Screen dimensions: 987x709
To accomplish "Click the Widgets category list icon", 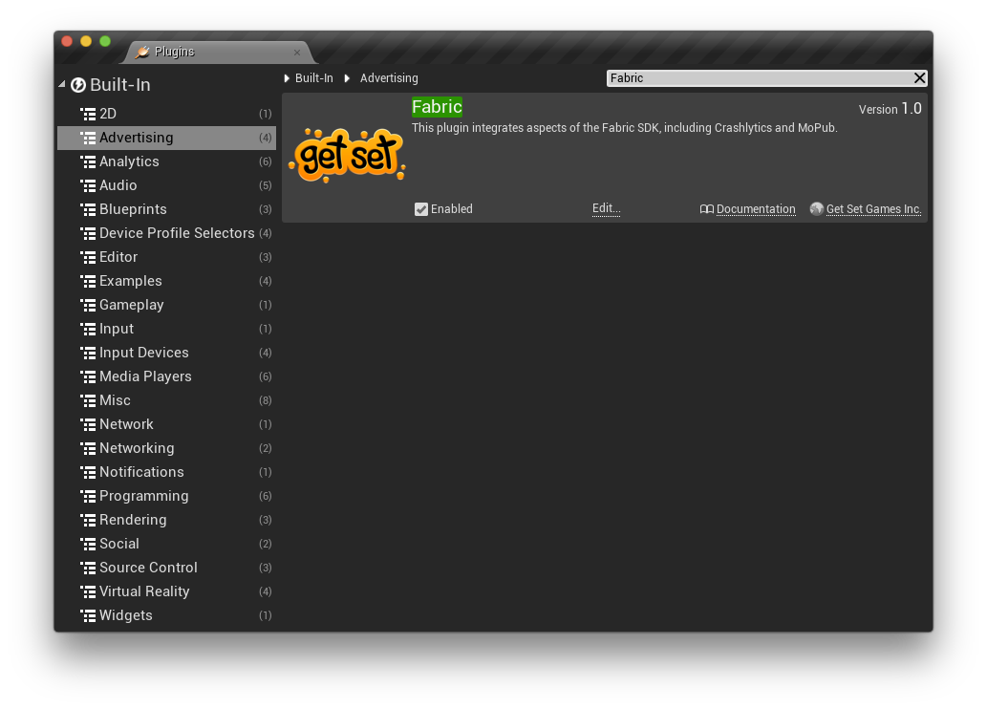I will 88,616.
